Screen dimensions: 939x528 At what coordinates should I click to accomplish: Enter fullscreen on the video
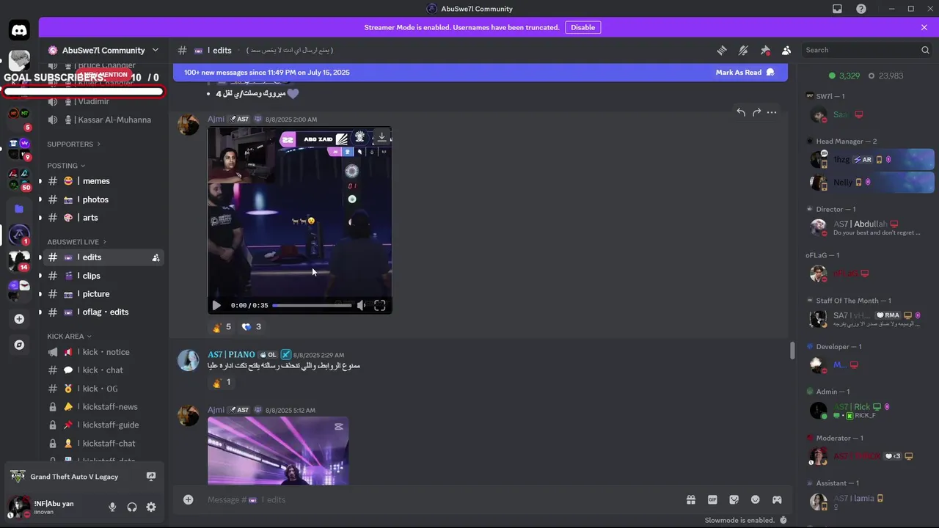click(380, 305)
